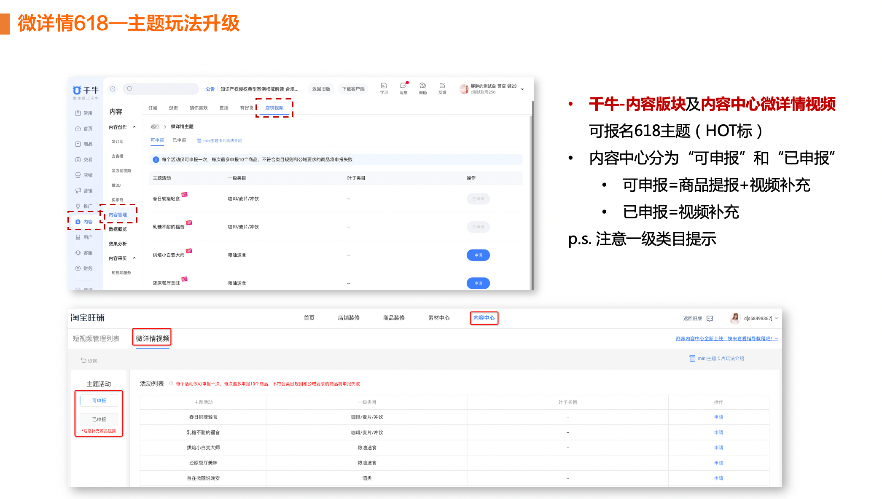882x499 pixels.
Task: Select the 营销 megaphone icon in the sidebar
Action: 78,190
